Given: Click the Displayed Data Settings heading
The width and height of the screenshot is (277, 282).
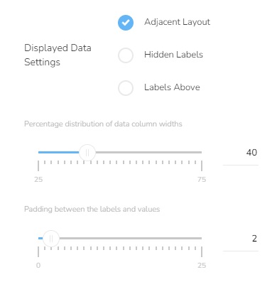Looking at the screenshot, I should [58, 55].
